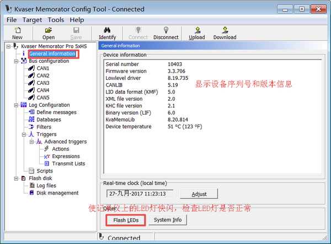Collapse the Kvaser Memorator Pro 5xHS root node
331x244 pixels.
[8, 46]
